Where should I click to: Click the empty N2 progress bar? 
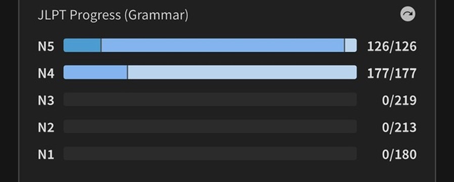210,126
